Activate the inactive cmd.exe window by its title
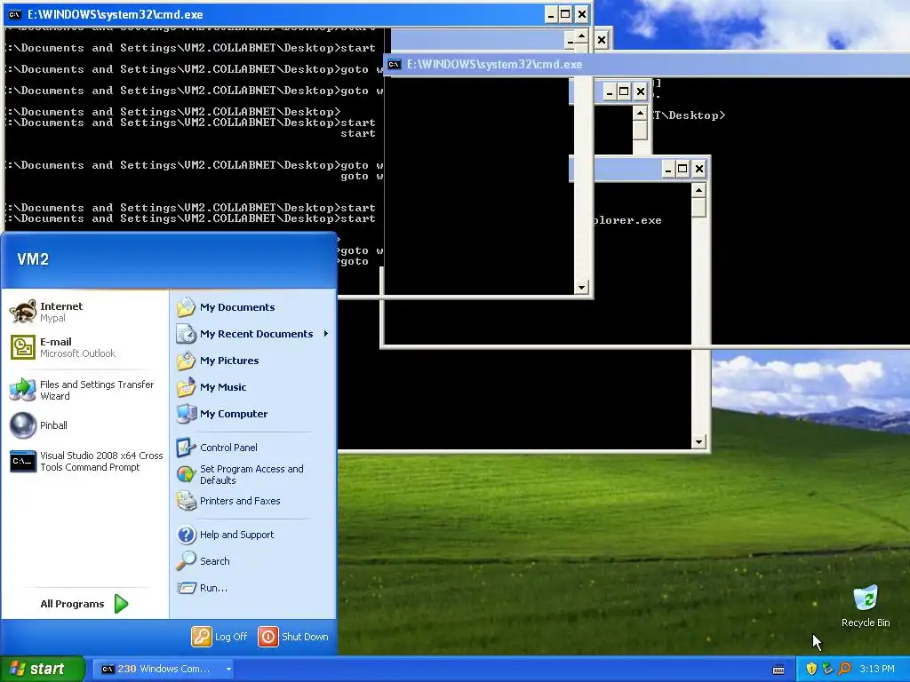This screenshot has height=682, width=910. (x=494, y=64)
